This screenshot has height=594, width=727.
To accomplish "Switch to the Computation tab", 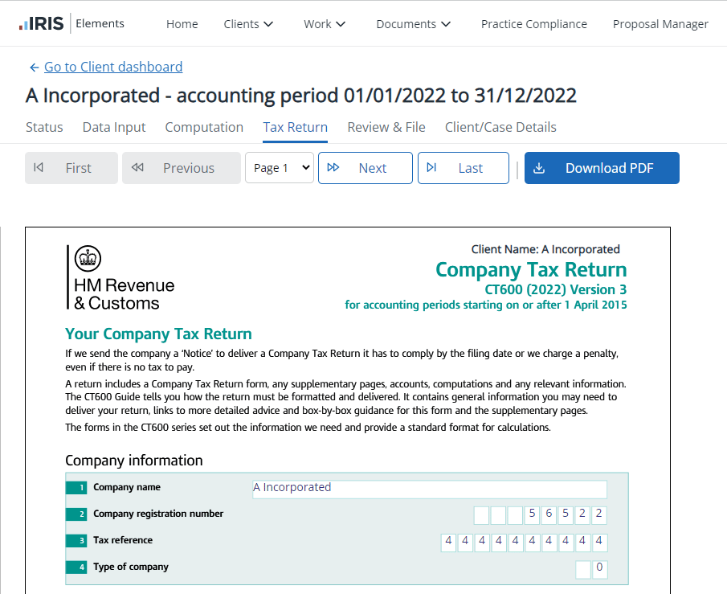I will tap(204, 127).
